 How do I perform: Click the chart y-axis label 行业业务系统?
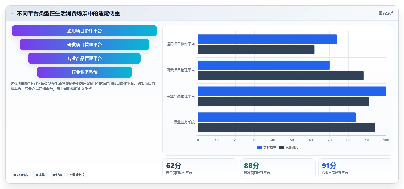coord(184,122)
